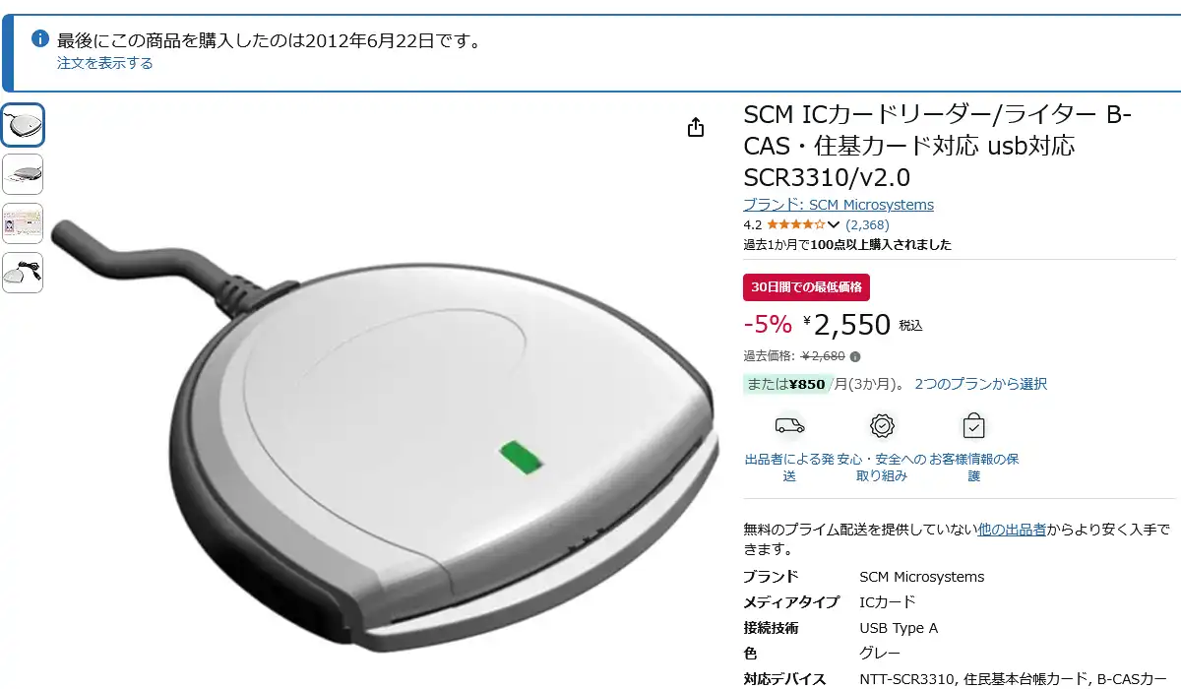Open the ブランド: SCM Microsystems link

(x=839, y=205)
